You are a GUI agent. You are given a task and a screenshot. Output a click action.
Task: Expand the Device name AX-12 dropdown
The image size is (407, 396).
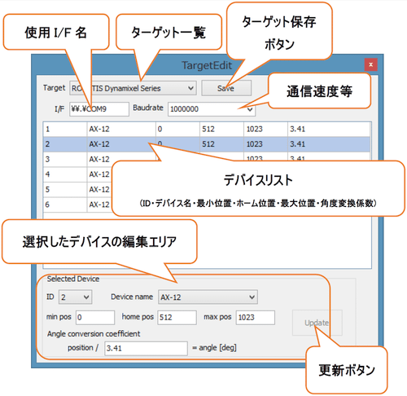point(208,297)
